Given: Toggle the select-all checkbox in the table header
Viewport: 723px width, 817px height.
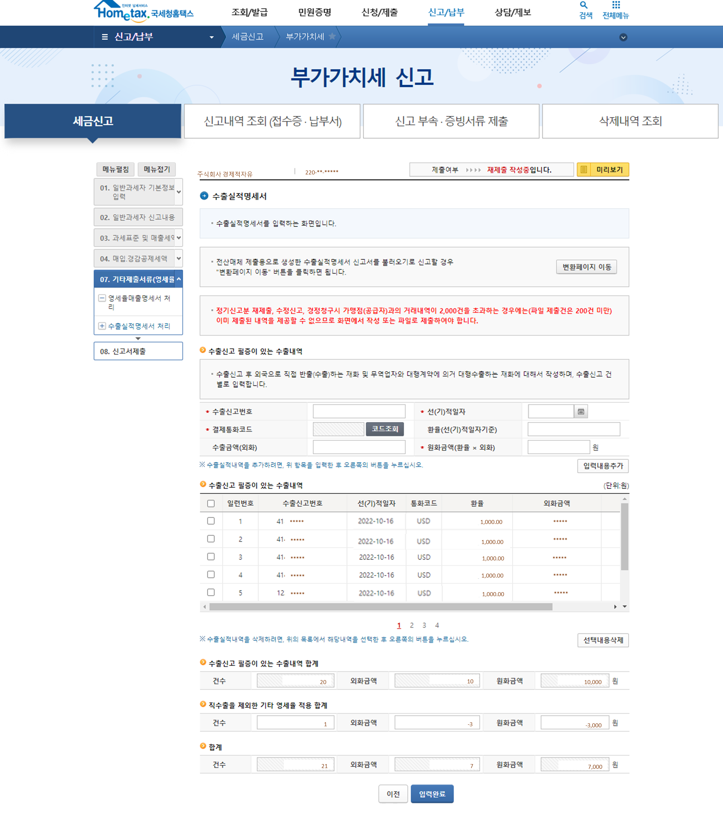Looking at the screenshot, I should pyautogui.click(x=211, y=504).
